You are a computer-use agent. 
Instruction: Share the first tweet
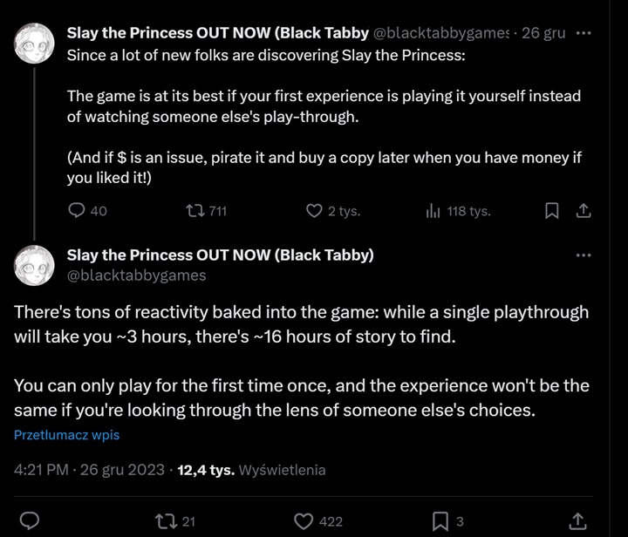[584, 210]
